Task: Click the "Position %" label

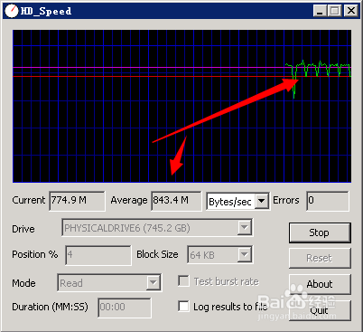Action: pos(35,254)
